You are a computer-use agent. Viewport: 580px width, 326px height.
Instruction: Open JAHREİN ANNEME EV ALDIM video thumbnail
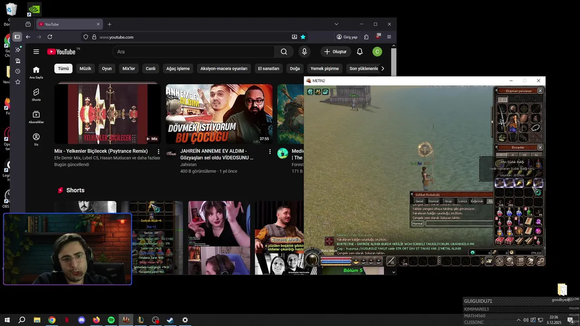219,114
